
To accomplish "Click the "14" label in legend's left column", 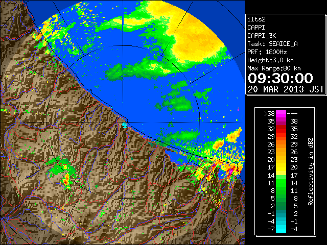I will (271, 175).
